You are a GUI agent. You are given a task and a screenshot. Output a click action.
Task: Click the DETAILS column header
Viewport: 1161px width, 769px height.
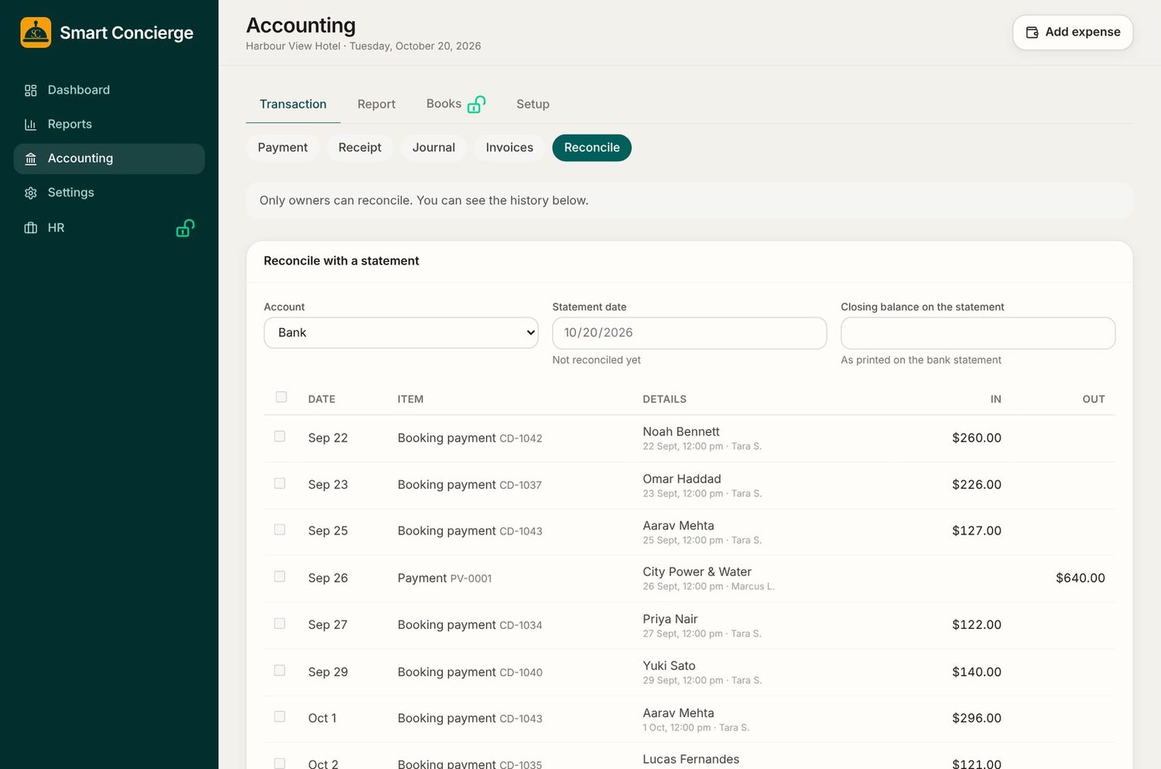[664, 400]
